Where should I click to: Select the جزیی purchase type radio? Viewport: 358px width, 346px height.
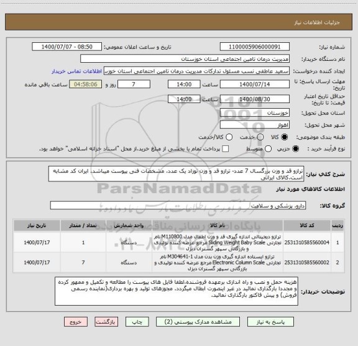coord(296,149)
